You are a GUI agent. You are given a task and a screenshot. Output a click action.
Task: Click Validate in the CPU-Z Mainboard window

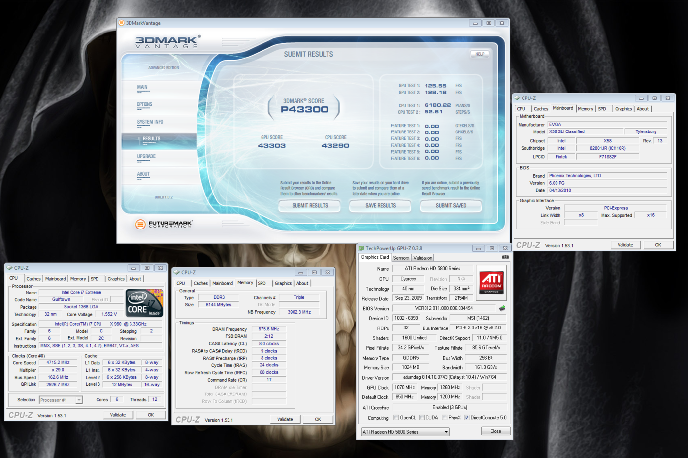[625, 245]
